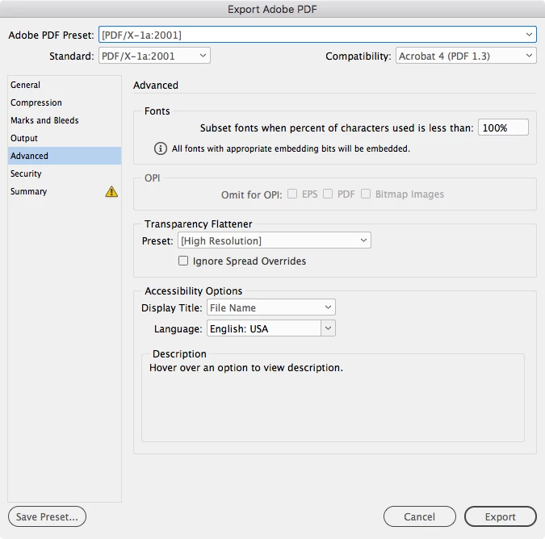Click the 'Accessibility Options' group heading

193,290
